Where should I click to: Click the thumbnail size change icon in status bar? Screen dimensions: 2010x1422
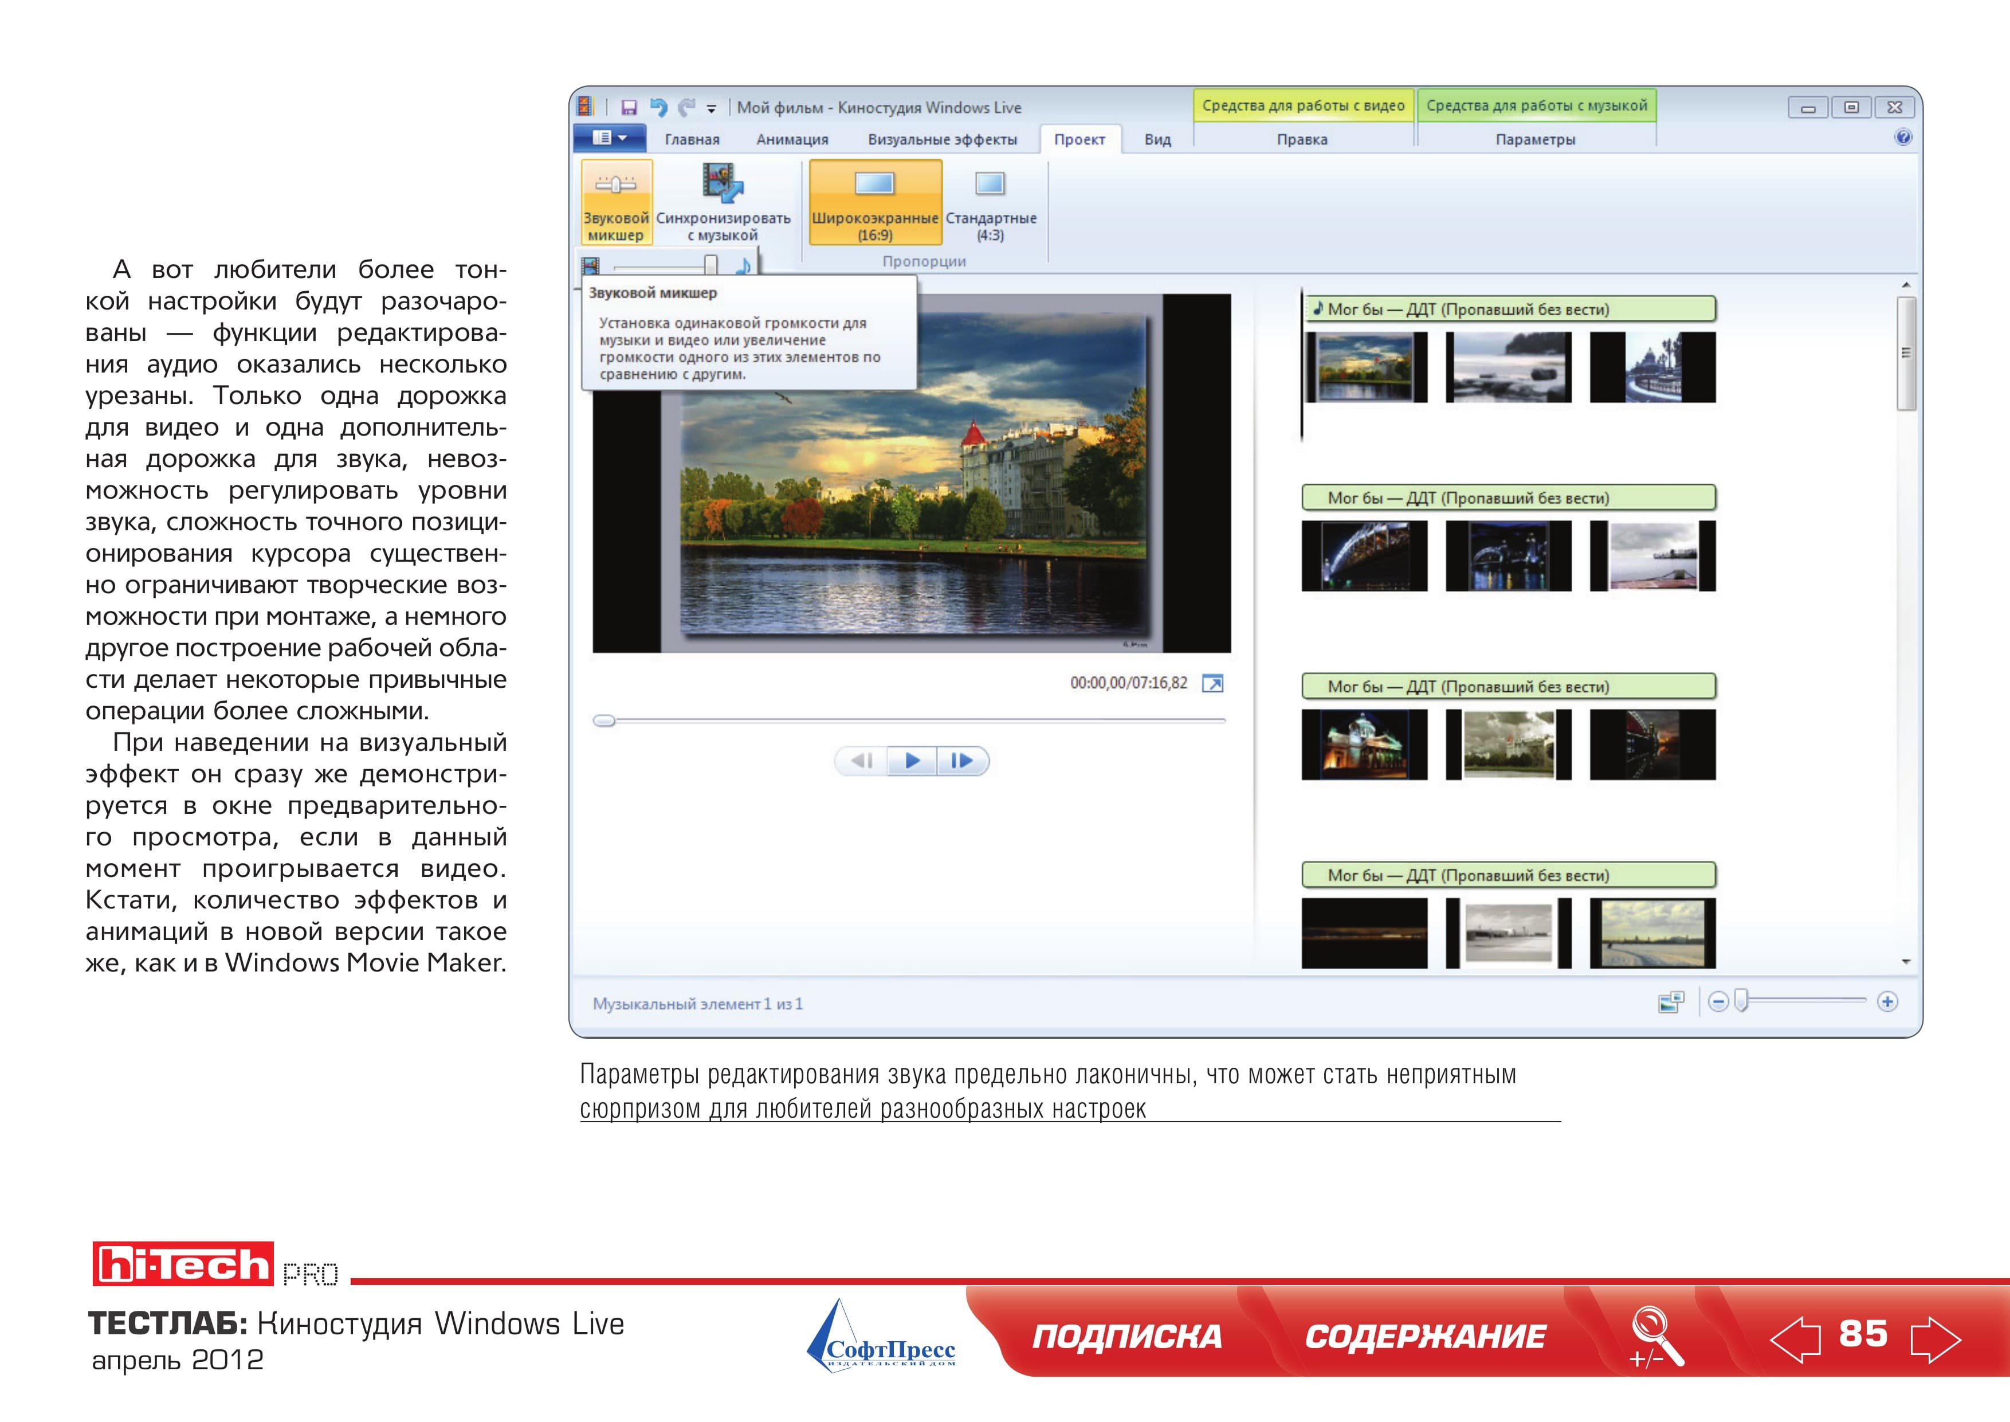[1671, 1002]
